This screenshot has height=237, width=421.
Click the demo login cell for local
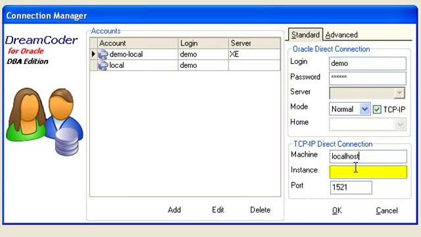[x=203, y=65]
